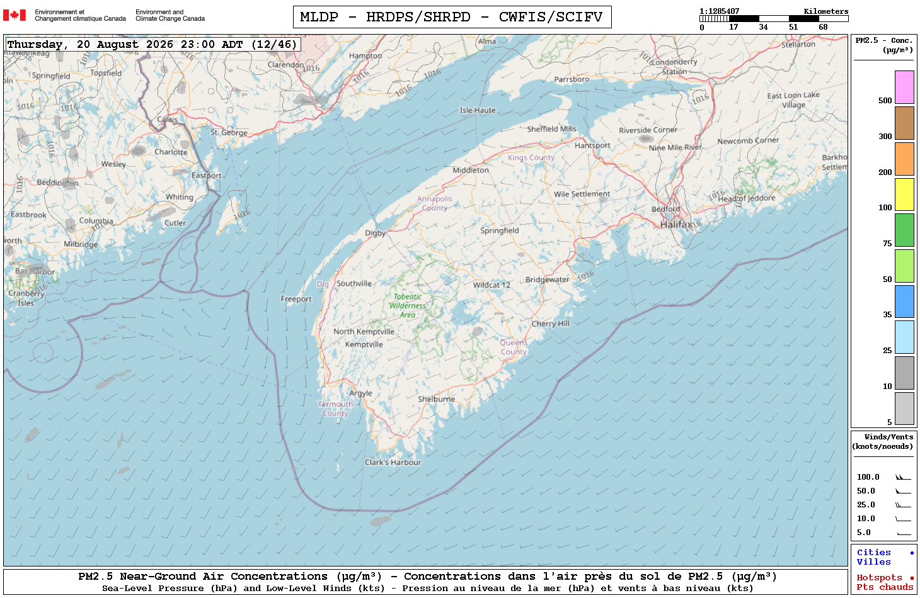920x598 pixels.
Task: Click the Bridgewater label on the map
Action: point(547,279)
